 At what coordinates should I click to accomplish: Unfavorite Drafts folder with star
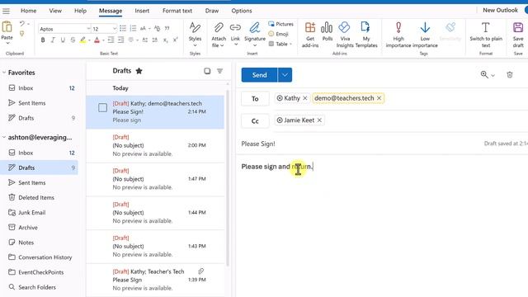point(139,71)
